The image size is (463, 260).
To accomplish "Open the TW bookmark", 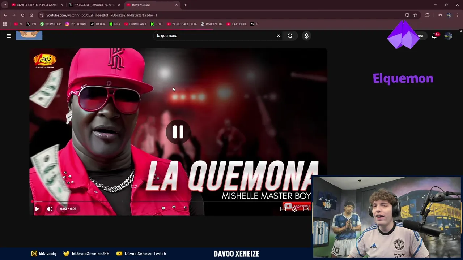I will coord(31,24).
